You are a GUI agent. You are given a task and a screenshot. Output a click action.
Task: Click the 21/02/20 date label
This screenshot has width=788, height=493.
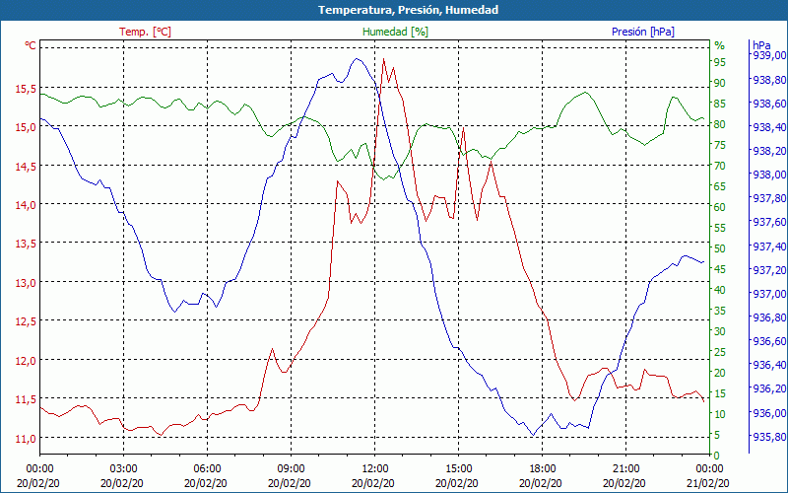pyautogui.click(x=707, y=483)
